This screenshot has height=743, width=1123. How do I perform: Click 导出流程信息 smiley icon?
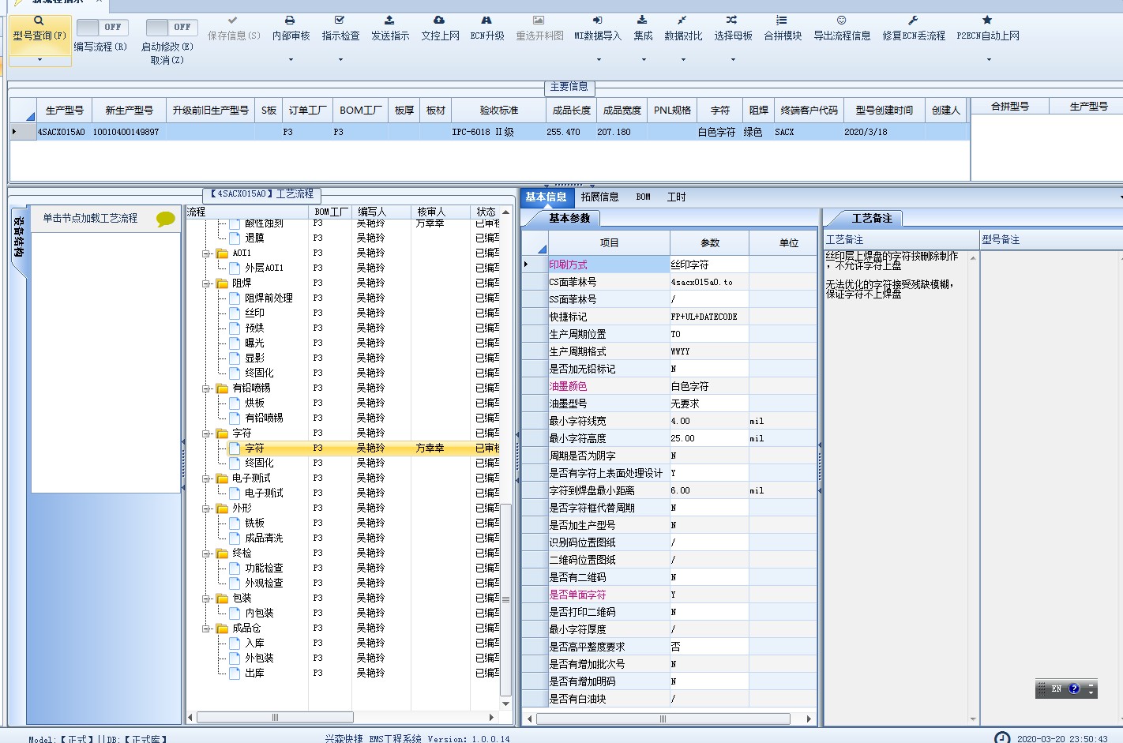pyautogui.click(x=842, y=20)
